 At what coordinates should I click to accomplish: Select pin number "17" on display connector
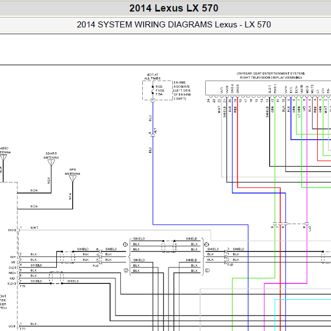[246, 101]
